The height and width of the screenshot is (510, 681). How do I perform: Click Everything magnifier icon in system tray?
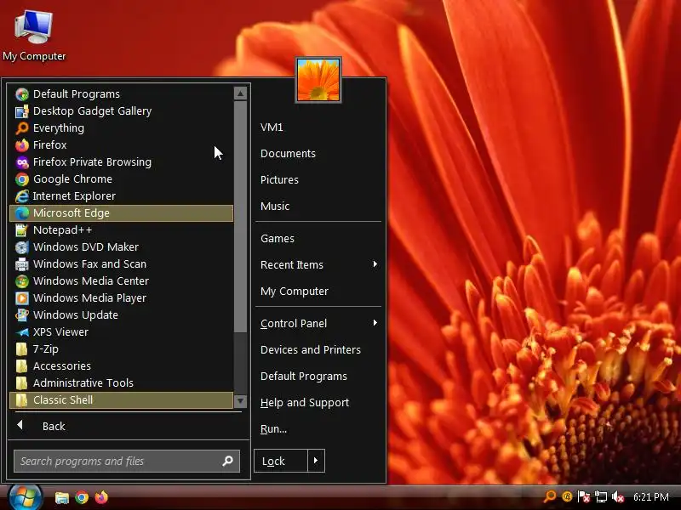pyautogui.click(x=550, y=496)
